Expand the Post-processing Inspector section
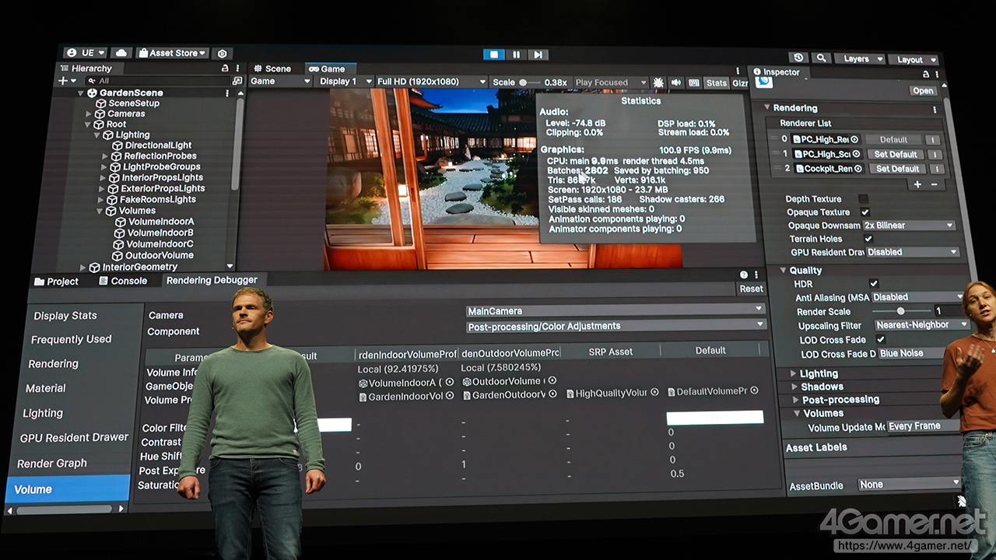996x560 pixels. [x=795, y=400]
